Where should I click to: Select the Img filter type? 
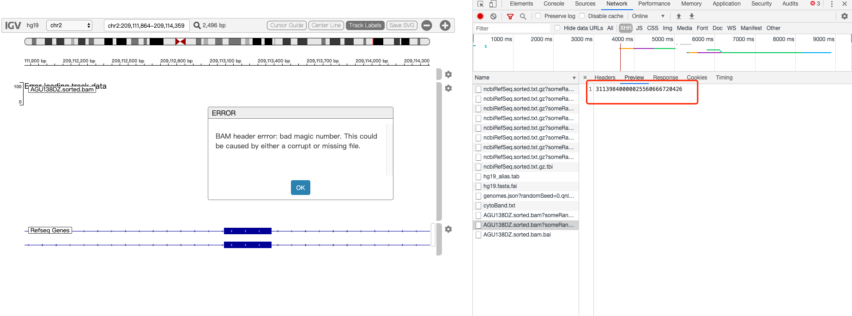(x=667, y=28)
